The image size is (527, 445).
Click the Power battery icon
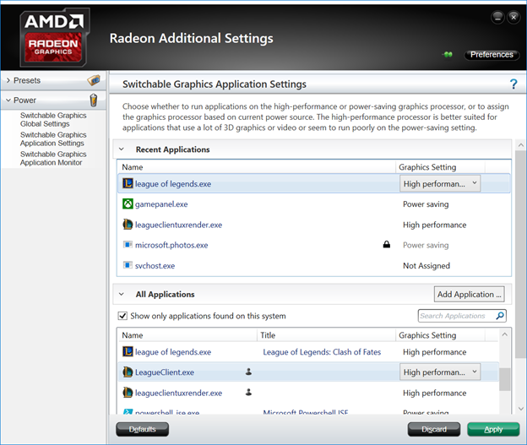pos(94,100)
